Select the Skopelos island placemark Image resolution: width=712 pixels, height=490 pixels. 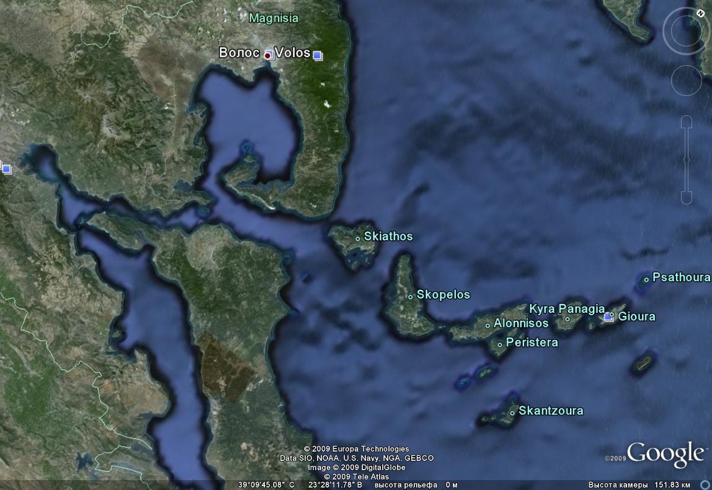[410, 296]
